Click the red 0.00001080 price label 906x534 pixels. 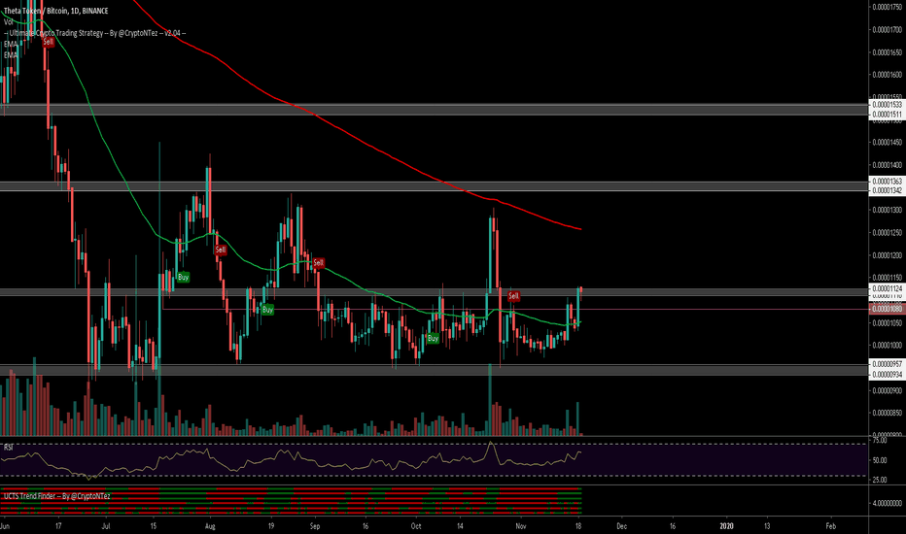coord(887,309)
